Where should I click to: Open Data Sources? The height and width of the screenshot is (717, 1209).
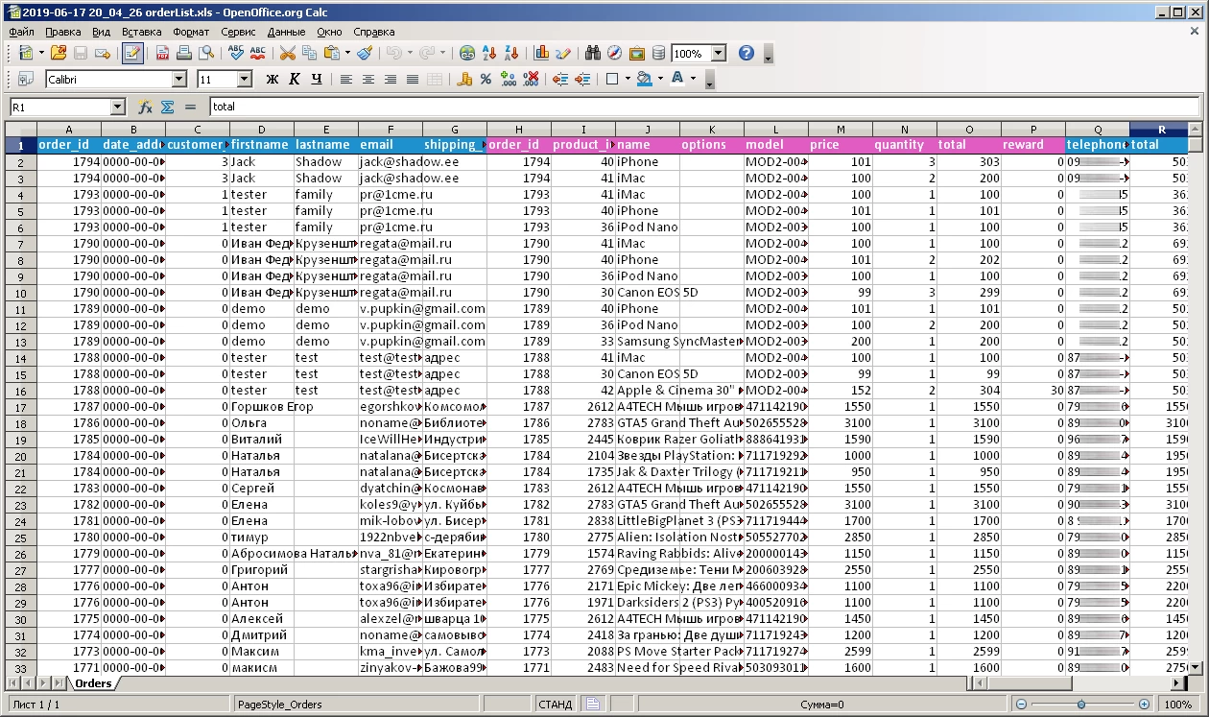tap(658, 54)
